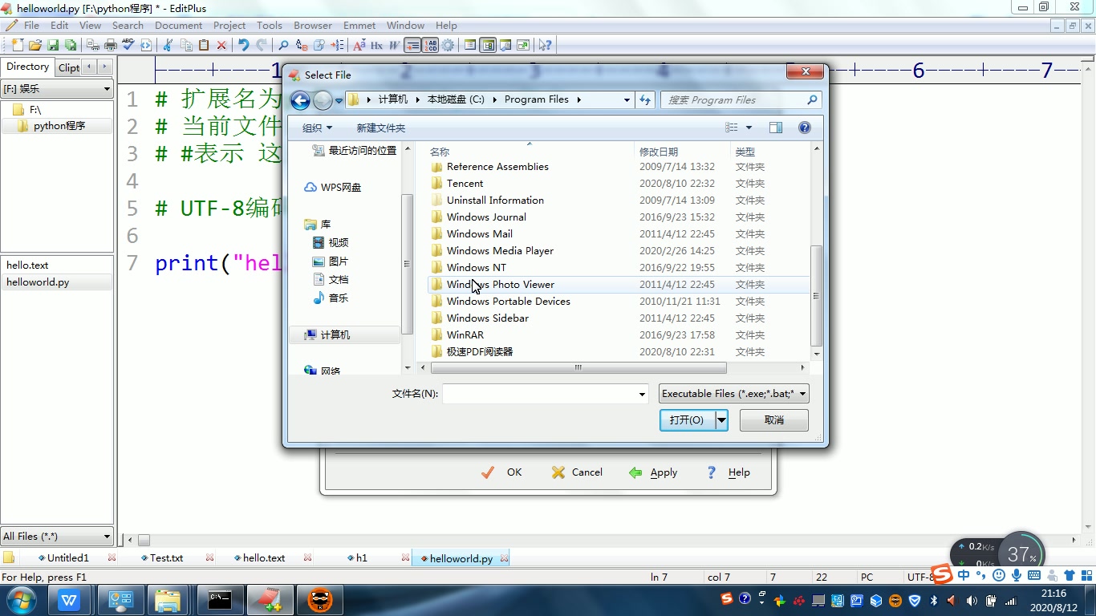Open the Search menu
Viewport: 1096px width, 616px height.
coord(128,25)
